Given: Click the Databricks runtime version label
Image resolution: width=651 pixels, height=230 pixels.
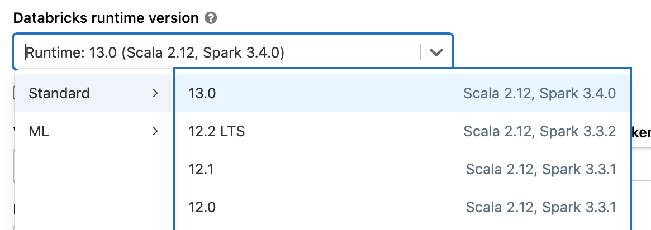Looking at the screenshot, I should coord(106,18).
